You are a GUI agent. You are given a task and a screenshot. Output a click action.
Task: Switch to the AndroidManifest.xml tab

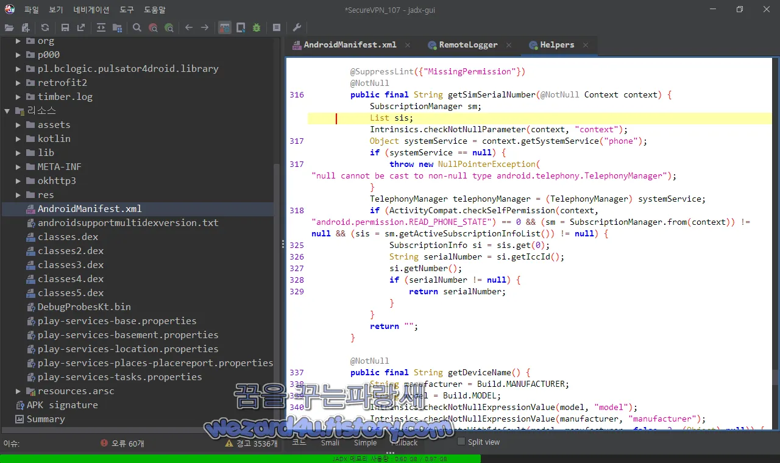pyautogui.click(x=350, y=45)
